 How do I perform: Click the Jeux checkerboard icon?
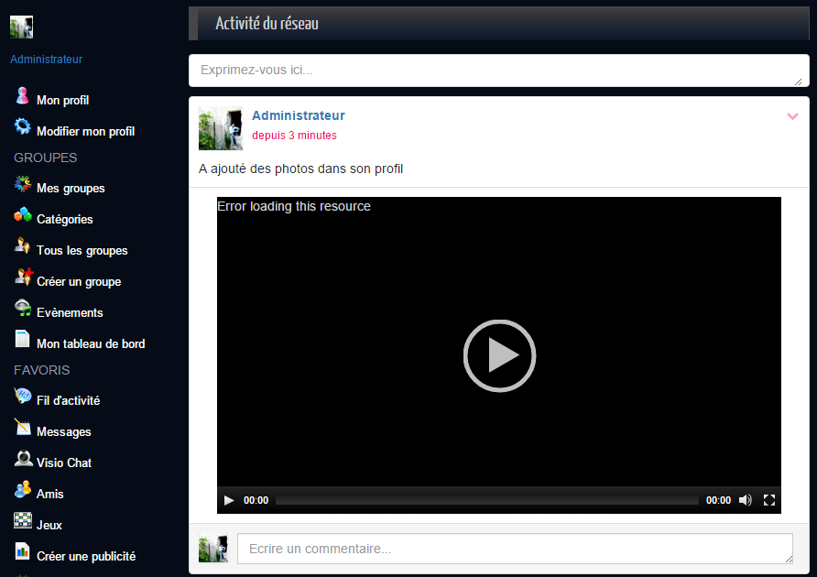click(22, 520)
